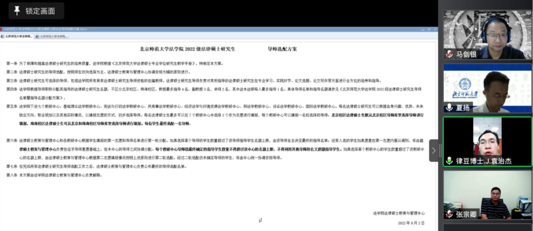Click 马剑银's muted microphone icon
The width and height of the screenshot is (533, 231).
point(449,54)
